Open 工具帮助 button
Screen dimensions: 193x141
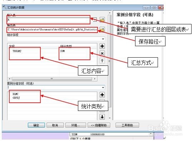click(127, 125)
